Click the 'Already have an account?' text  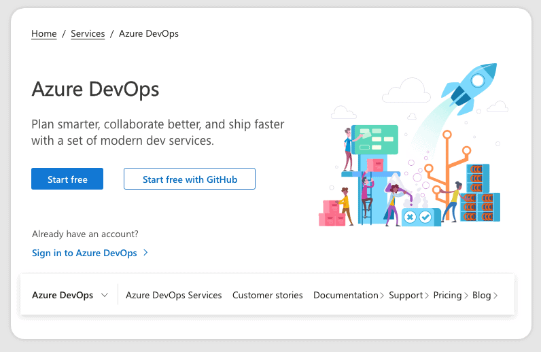(x=85, y=234)
